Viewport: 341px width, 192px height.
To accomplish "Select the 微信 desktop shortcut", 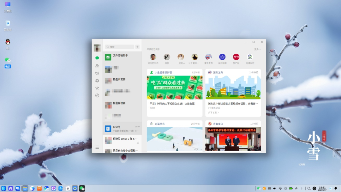I will click(x=8, y=63).
